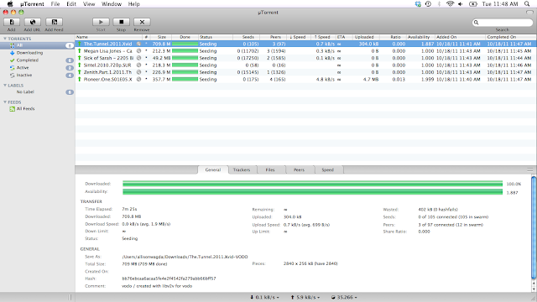The image size is (537, 302).
Task: Sort by Status column header
Action: tap(216, 37)
